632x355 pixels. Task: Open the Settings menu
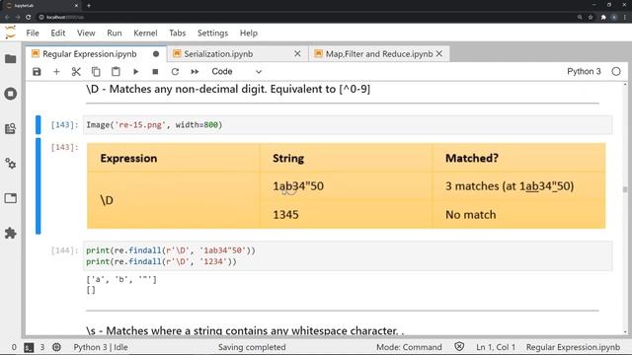(212, 33)
